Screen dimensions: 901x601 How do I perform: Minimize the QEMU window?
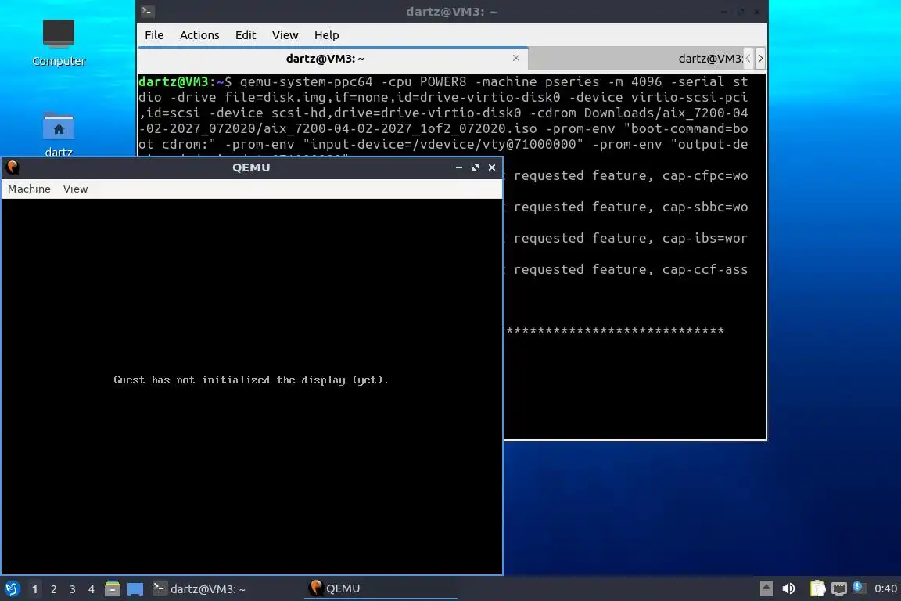coord(458,167)
